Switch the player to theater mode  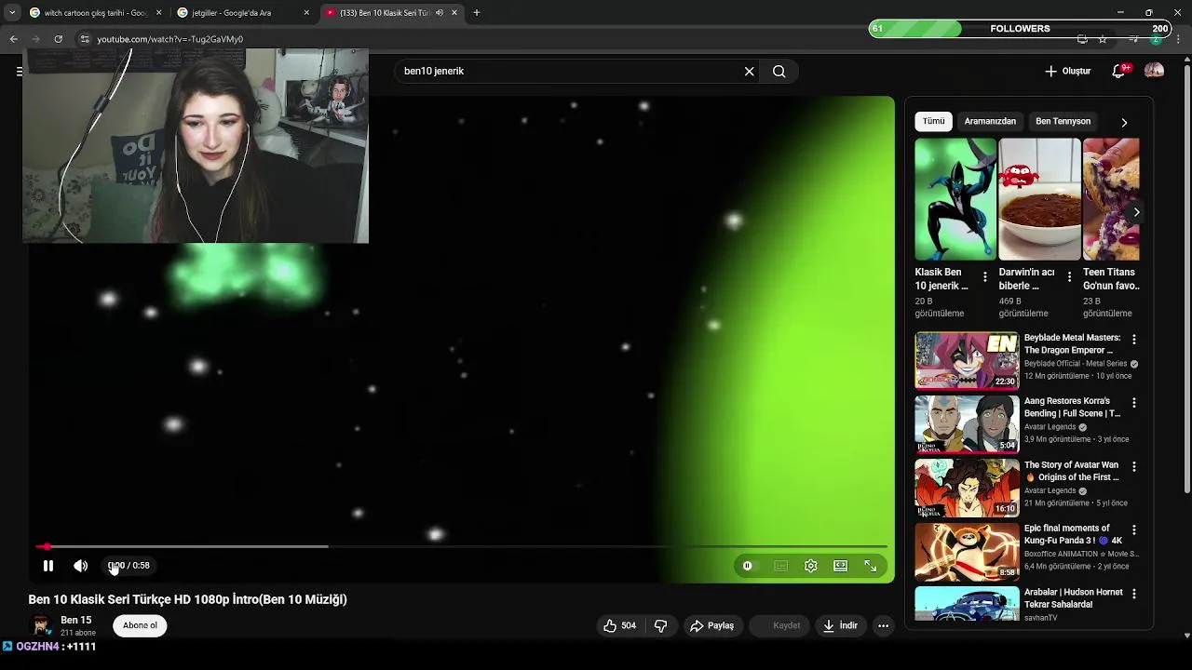pyautogui.click(x=841, y=566)
